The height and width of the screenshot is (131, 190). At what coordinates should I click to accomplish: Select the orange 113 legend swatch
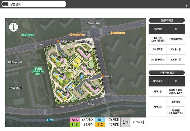[100, 124]
